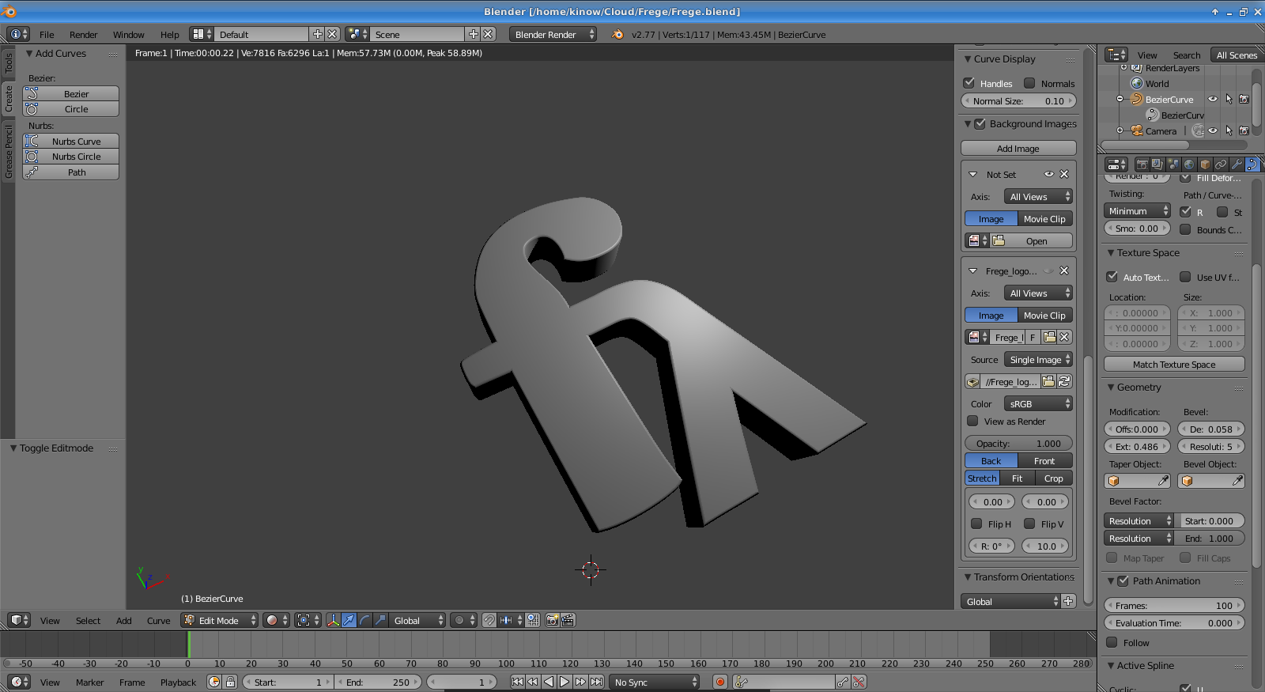Select the rotate manipulator arc icon
Viewport: 1265px width, 692px height.
(x=364, y=620)
